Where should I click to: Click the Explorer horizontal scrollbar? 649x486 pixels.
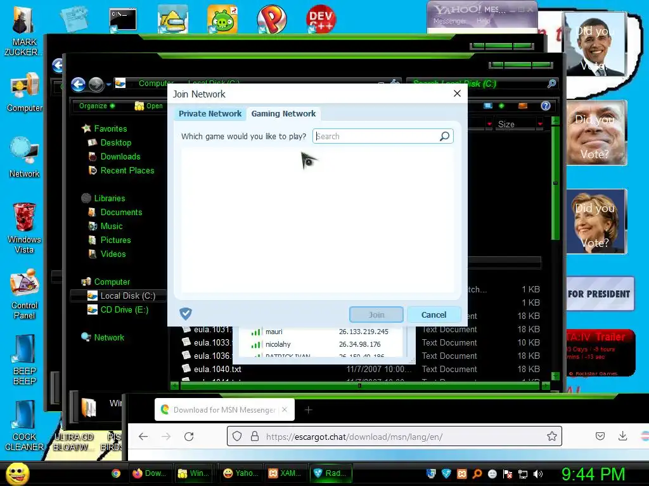(360, 386)
